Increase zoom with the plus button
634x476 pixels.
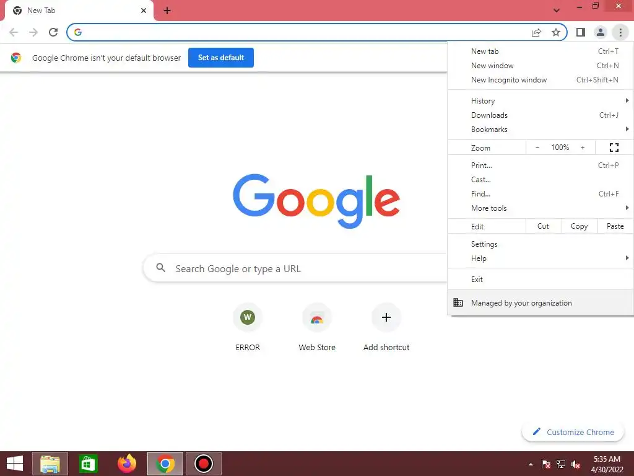(583, 148)
